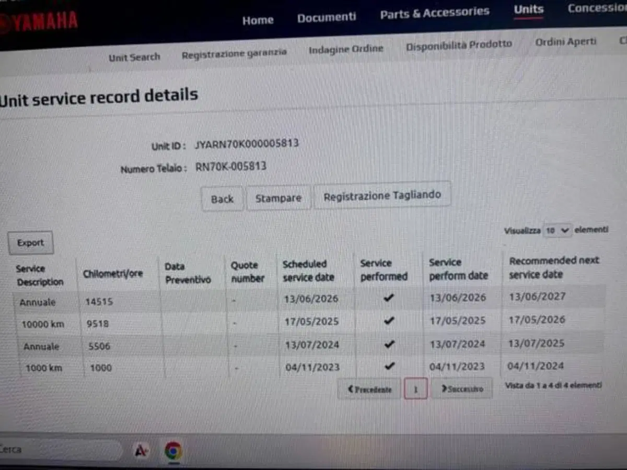The image size is (627, 470).
Task: Go to Disponibilità Prodotto tab
Action: (459, 45)
